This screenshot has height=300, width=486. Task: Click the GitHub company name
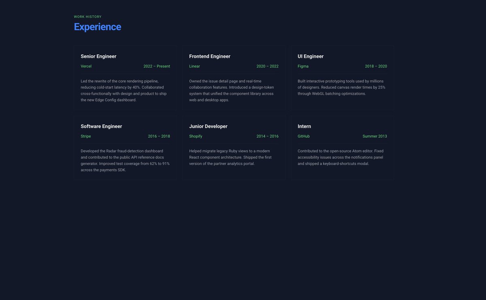[304, 136]
